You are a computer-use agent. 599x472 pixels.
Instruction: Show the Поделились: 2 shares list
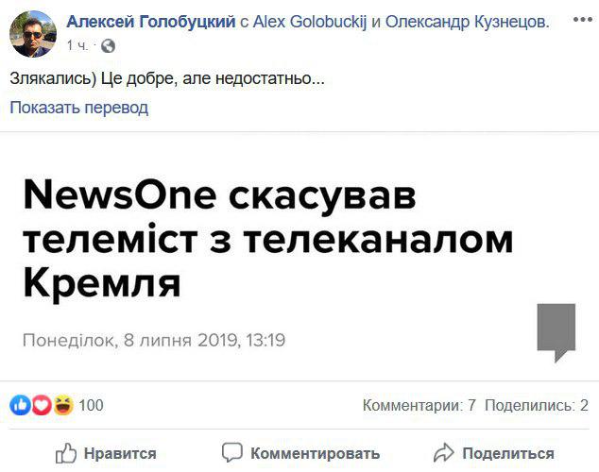(x=537, y=406)
